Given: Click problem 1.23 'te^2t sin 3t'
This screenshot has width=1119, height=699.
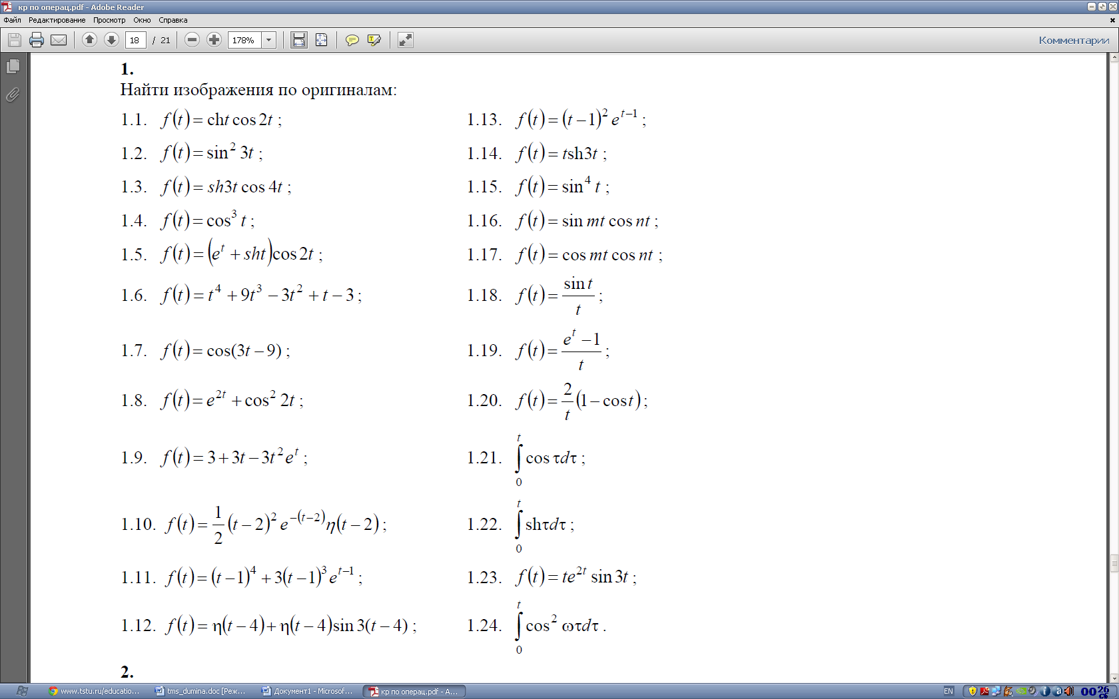Looking at the screenshot, I should tap(576, 576).
